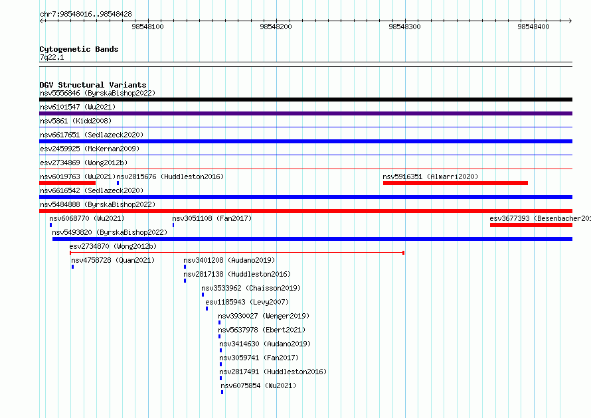Click the blue marker under nsv2817138
The image size is (591, 418).
[185, 281]
